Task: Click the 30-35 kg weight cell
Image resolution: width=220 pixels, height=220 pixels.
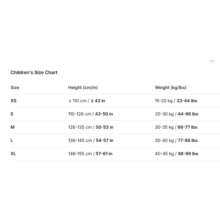Action: tap(176, 127)
